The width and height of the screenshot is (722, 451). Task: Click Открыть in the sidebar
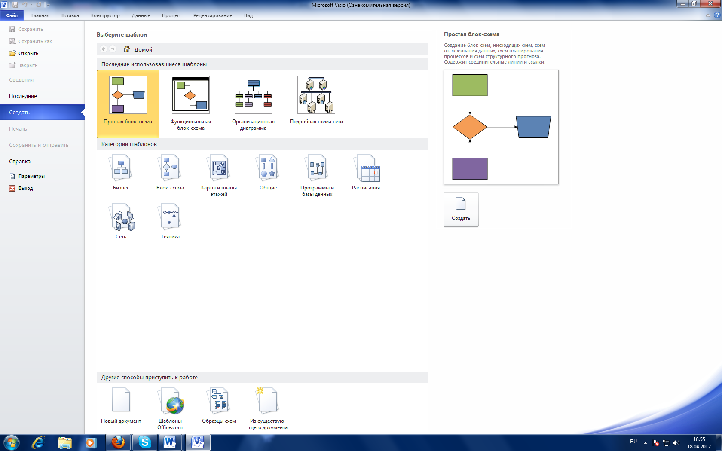(24, 53)
